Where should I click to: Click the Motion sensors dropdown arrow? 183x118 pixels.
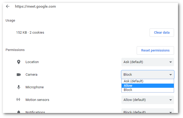click(x=171, y=100)
